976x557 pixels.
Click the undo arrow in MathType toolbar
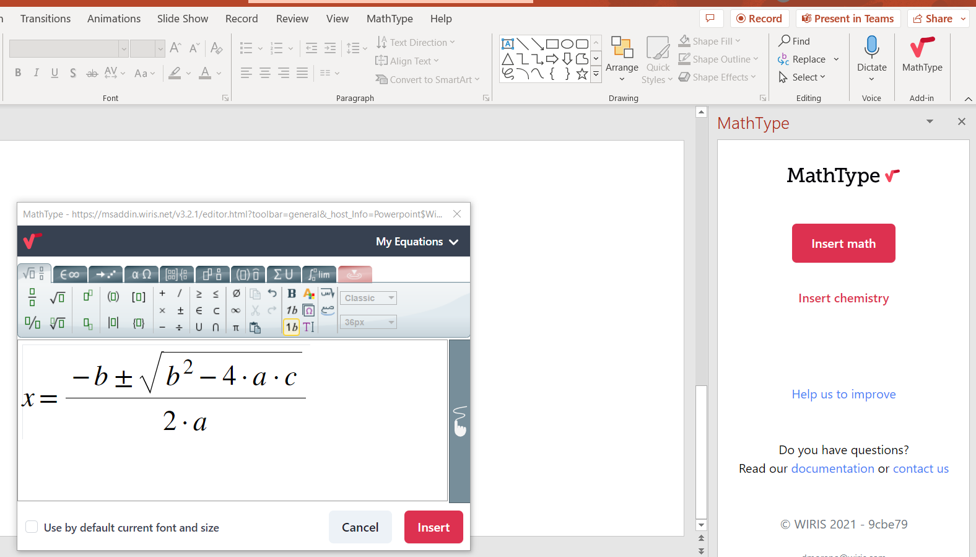[x=272, y=294]
